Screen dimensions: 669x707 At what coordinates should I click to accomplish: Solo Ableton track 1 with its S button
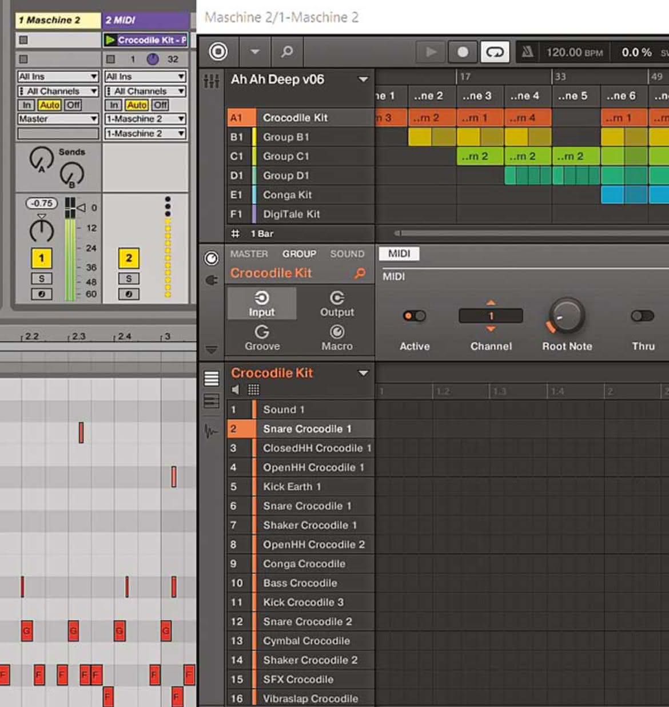[41, 279]
